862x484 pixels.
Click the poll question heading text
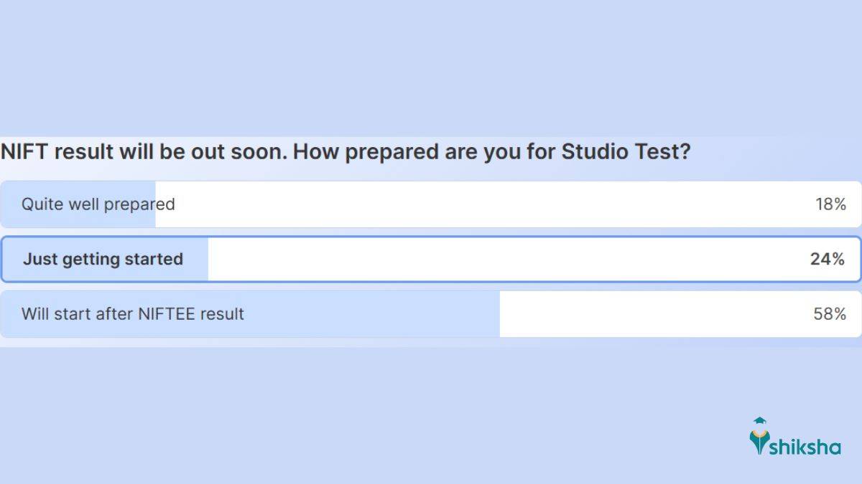pyautogui.click(x=345, y=152)
